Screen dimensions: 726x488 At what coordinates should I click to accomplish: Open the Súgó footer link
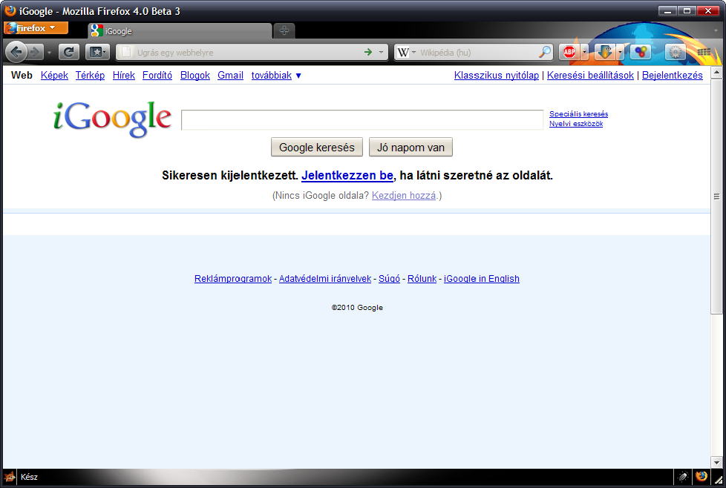coord(390,278)
